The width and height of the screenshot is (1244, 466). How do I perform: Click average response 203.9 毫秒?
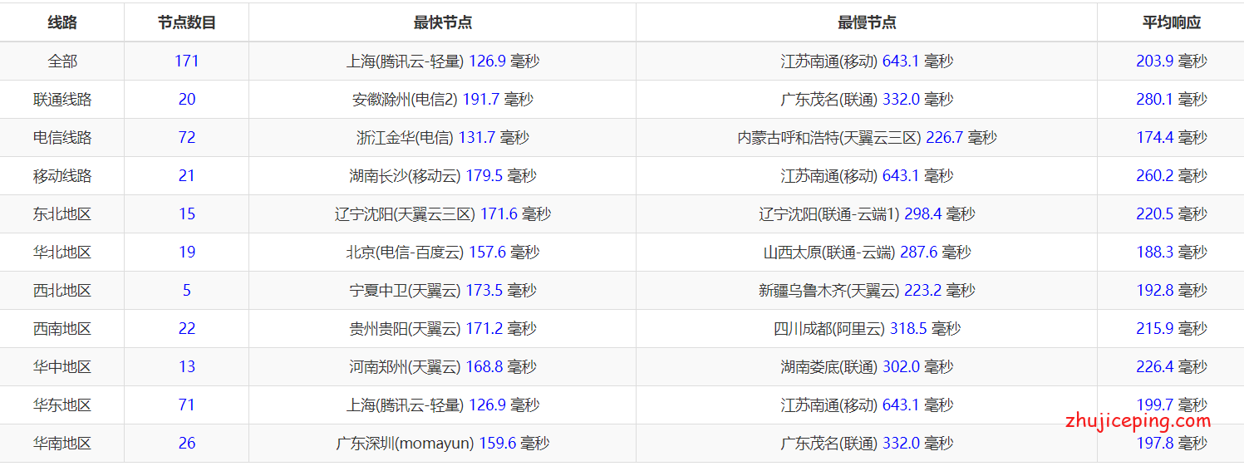(x=1172, y=61)
